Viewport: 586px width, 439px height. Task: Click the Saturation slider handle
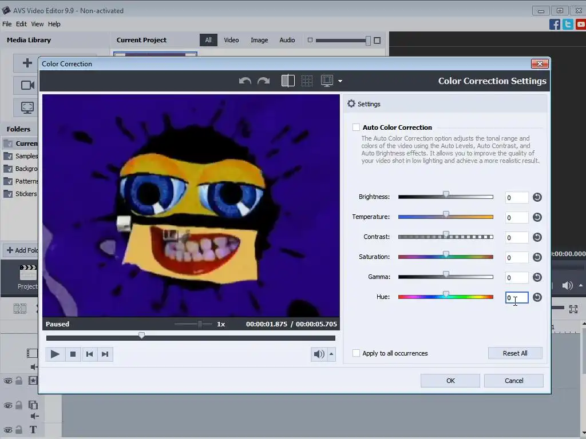tap(446, 254)
